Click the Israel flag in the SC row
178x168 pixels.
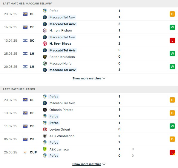[25, 40]
